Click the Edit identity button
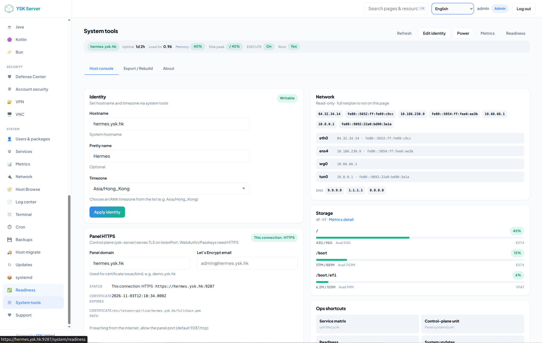Viewport: 542px width, 343px height. 434,33
